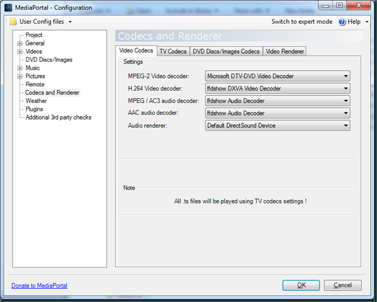Click the Cancel button
Image resolution: width=377 pixels, height=302 pixels.
343,285
